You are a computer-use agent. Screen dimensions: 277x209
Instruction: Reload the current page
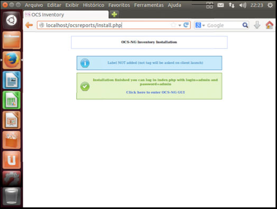[x=186, y=25]
